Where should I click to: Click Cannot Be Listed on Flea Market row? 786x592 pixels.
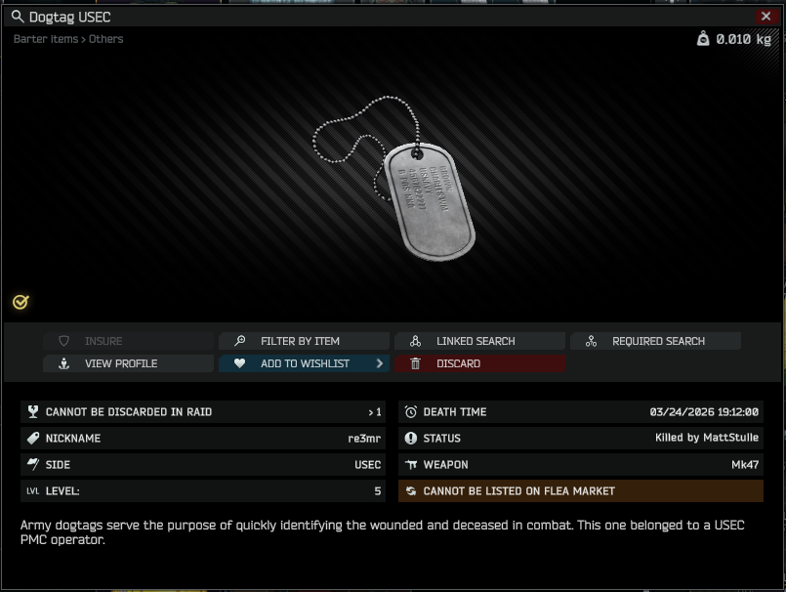pyautogui.click(x=581, y=491)
